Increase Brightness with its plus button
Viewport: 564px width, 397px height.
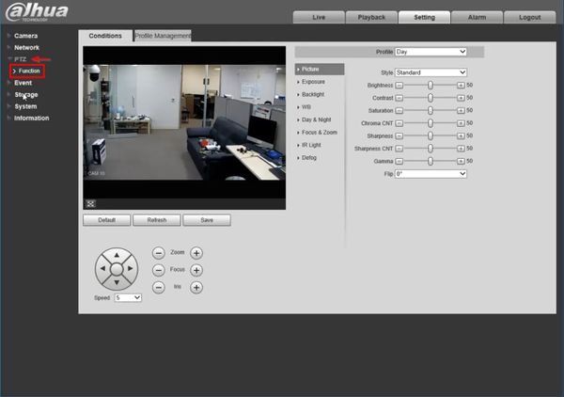(461, 86)
